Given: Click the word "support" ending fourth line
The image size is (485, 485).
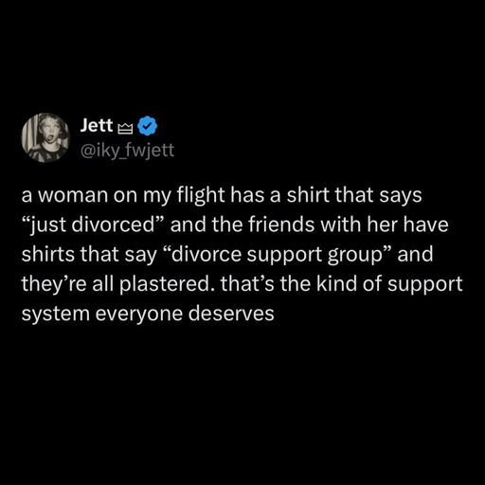Looking at the screenshot, I should (x=424, y=285).
